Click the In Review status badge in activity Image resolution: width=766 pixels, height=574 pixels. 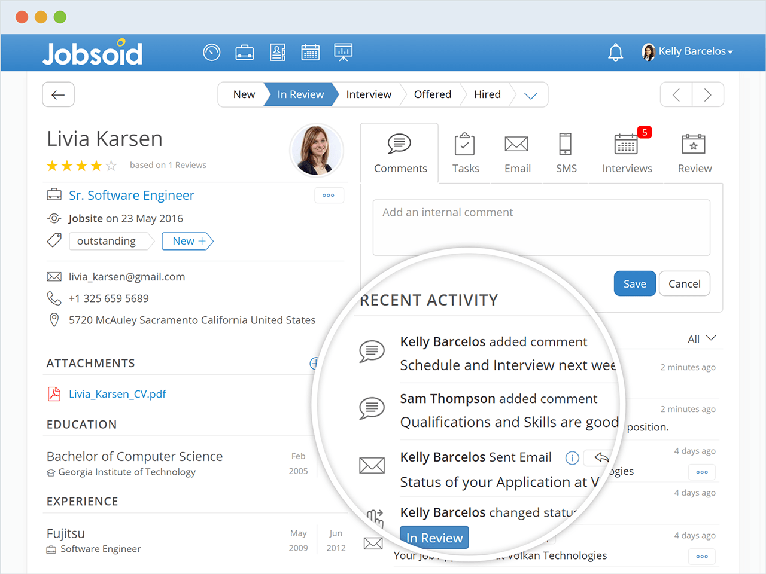[x=434, y=538]
